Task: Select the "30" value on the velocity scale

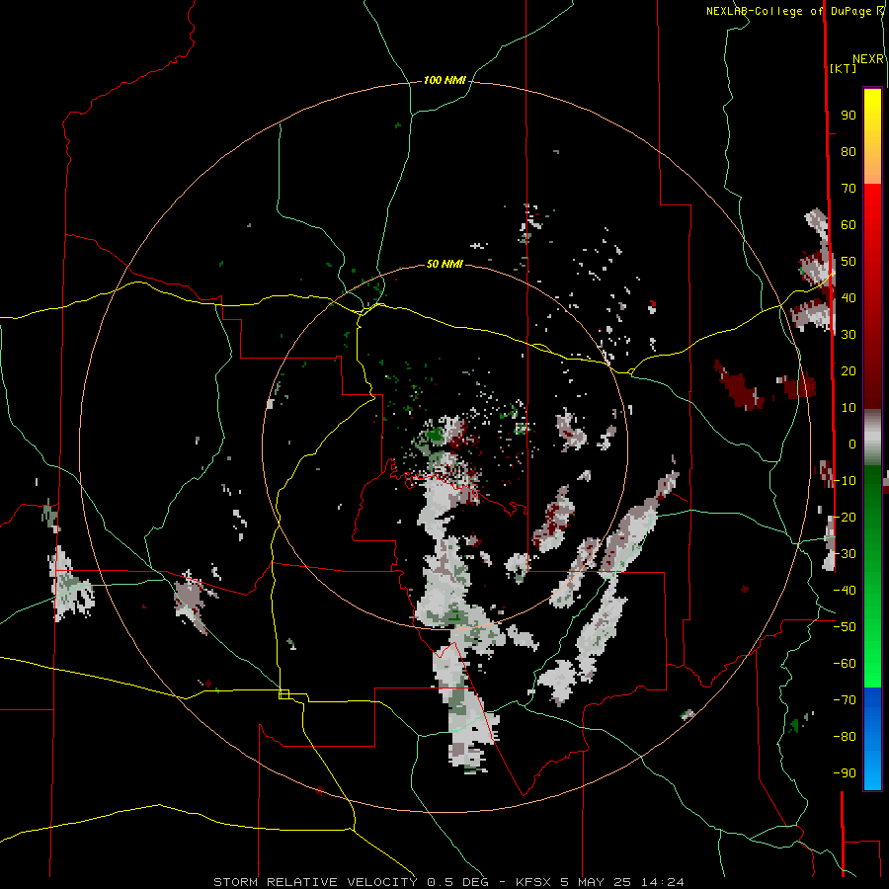Action: coord(849,335)
